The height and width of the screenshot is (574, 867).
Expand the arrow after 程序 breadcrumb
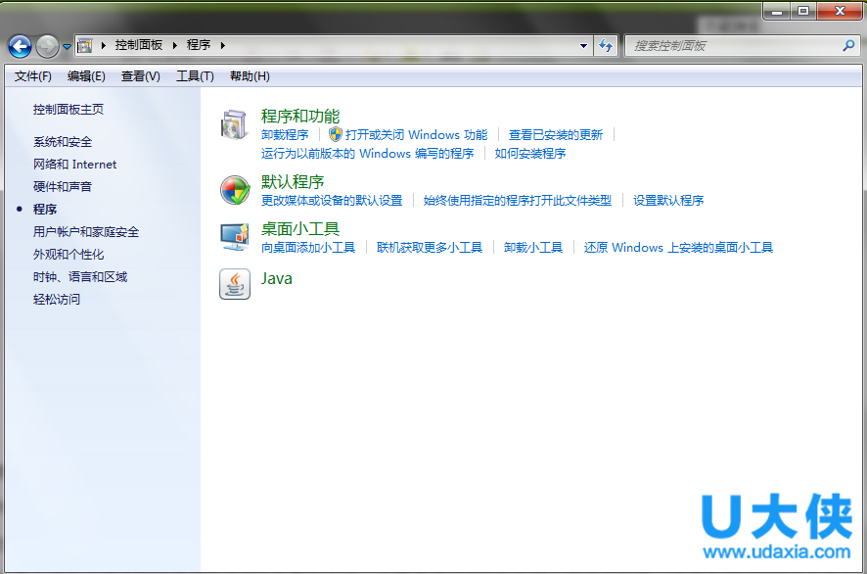coord(222,46)
